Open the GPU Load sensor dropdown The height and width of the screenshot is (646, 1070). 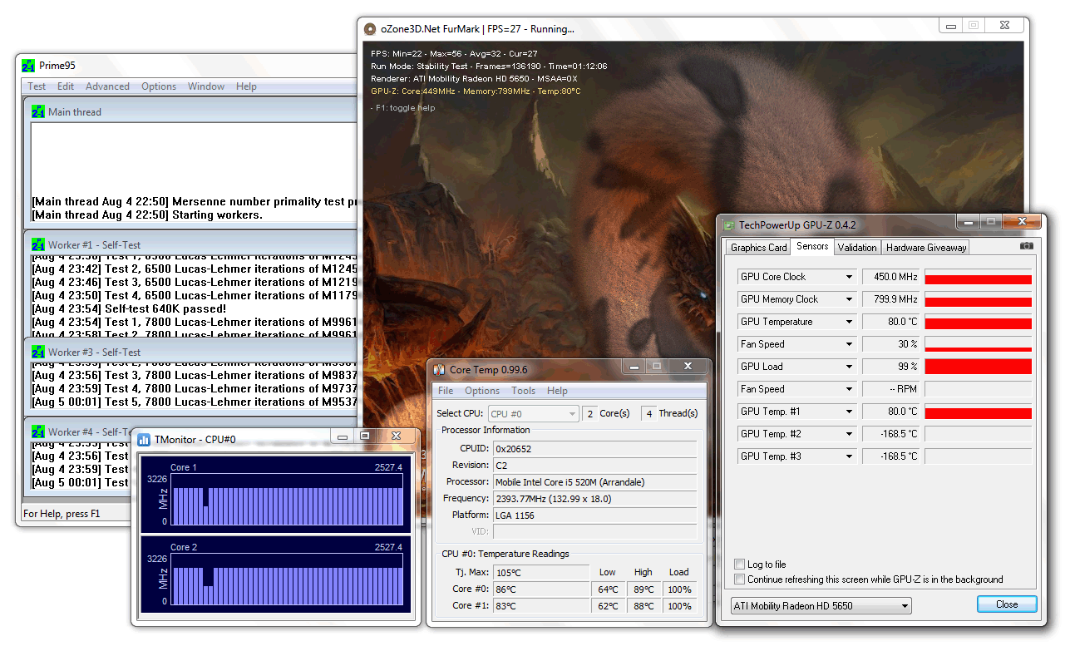(850, 367)
